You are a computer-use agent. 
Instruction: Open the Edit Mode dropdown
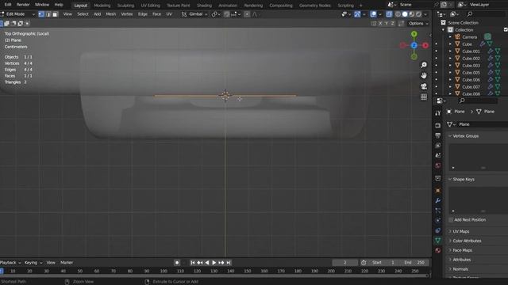coord(17,14)
